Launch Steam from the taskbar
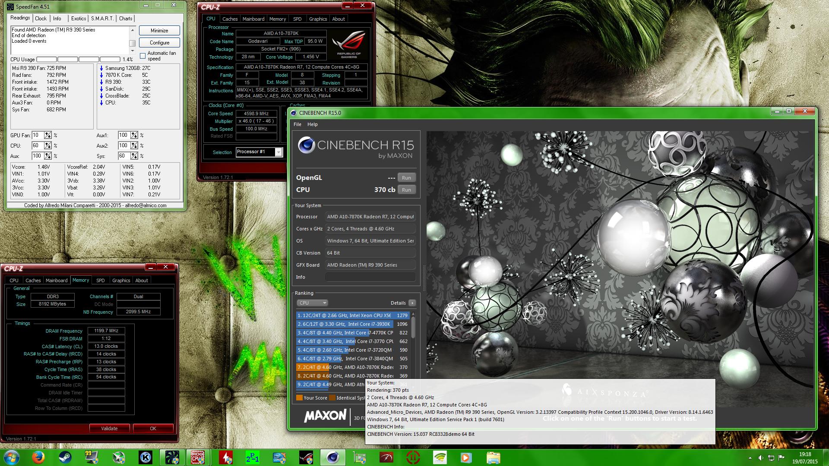829x466 pixels. (x=65, y=457)
